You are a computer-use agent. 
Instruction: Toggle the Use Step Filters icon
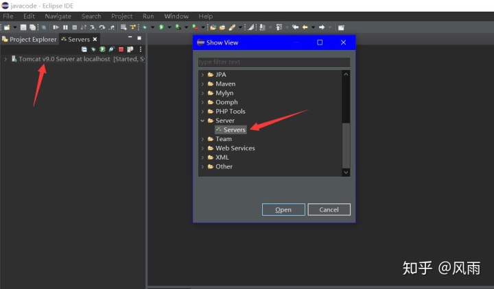coord(132,27)
